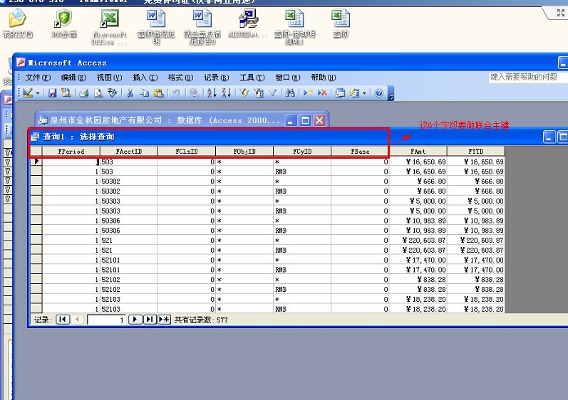Image resolution: width=568 pixels, height=400 pixels.
Task: Select the FCyID column header
Action: pyautogui.click(x=302, y=151)
